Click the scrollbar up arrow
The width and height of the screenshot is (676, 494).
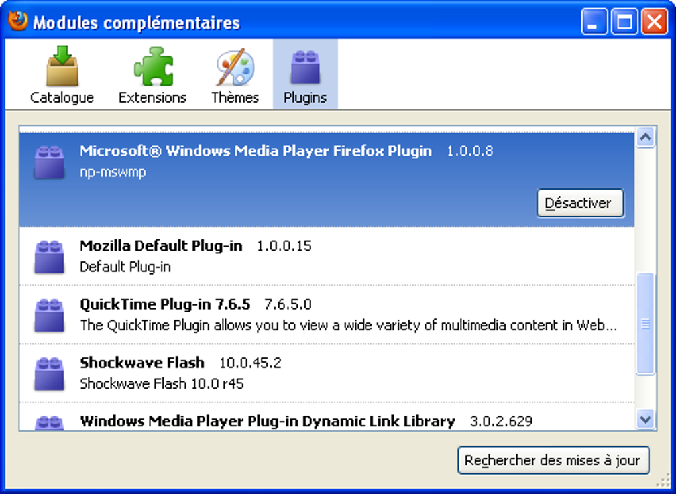646,138
